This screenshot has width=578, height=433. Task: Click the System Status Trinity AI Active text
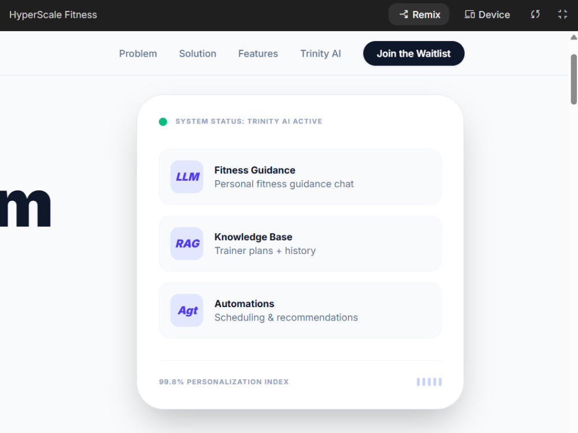coord(249,121)
